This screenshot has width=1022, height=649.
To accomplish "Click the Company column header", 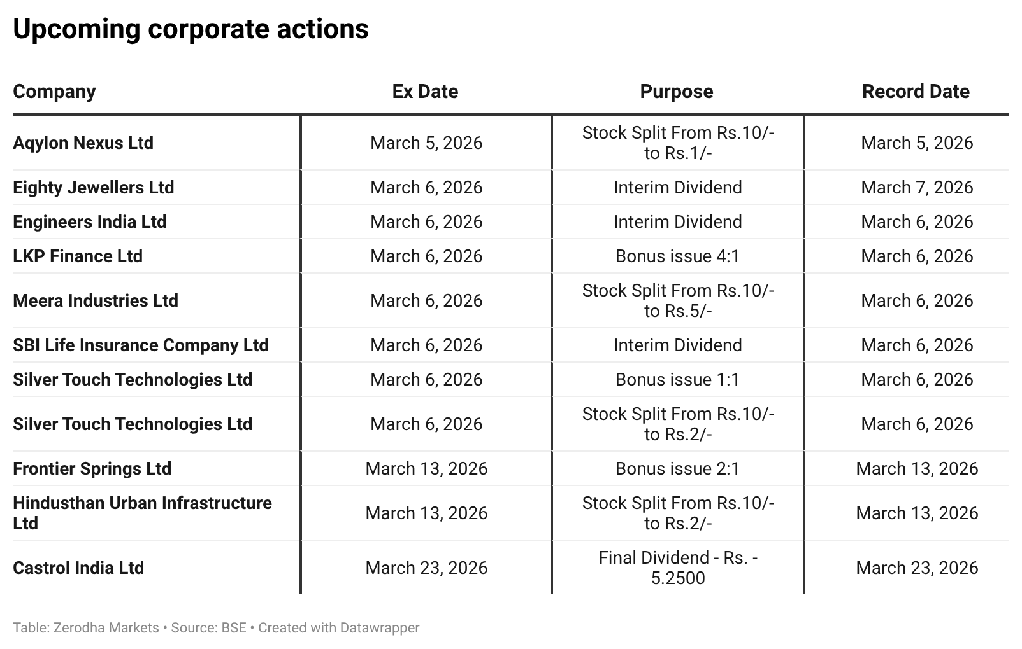I will coord(54,92).
